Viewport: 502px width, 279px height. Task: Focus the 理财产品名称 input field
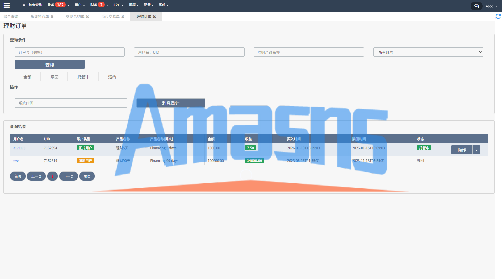point(309,52)
